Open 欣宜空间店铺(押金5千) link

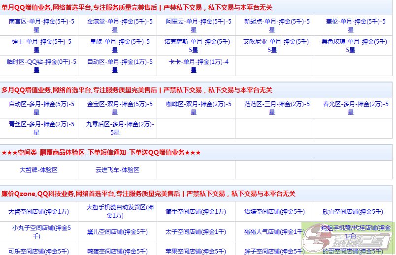point(353,212)
